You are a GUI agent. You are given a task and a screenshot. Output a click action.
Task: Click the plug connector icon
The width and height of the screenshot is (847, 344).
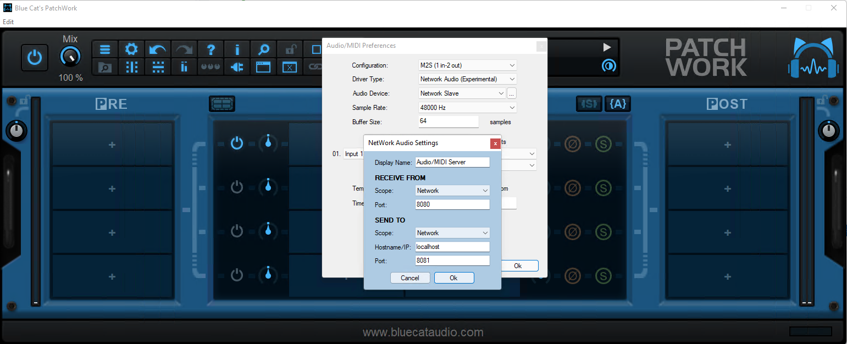click(x=237, y=67)
